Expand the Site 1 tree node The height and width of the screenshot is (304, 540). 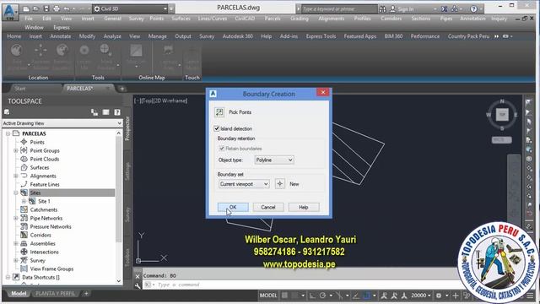pos(24,201)
